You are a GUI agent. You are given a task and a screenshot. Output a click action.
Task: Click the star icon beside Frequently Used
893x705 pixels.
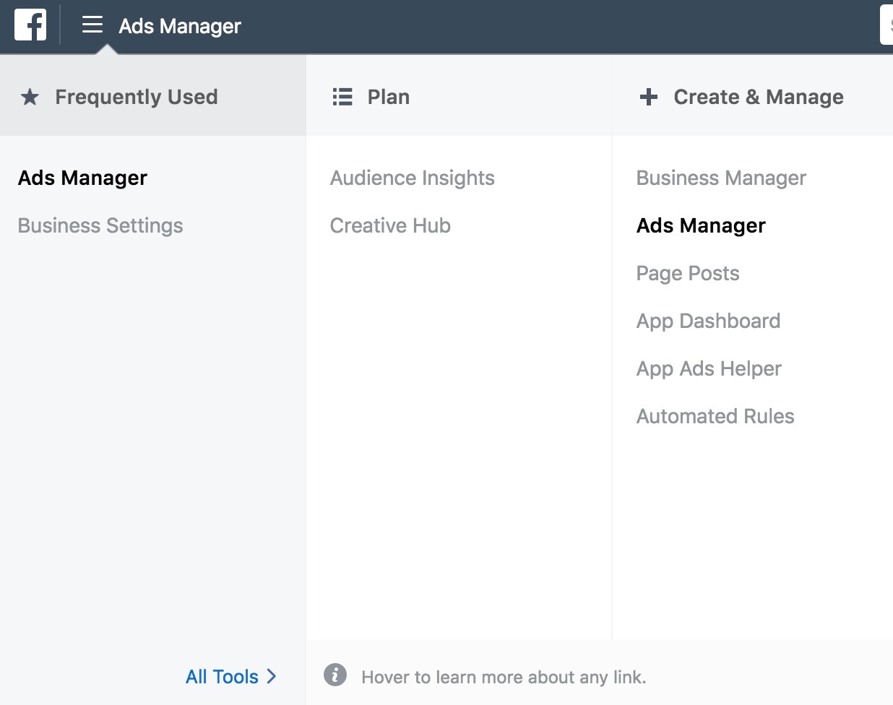30,97
